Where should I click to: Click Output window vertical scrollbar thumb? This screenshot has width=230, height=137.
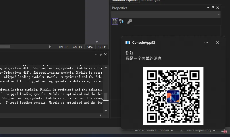tap(106, 96)
